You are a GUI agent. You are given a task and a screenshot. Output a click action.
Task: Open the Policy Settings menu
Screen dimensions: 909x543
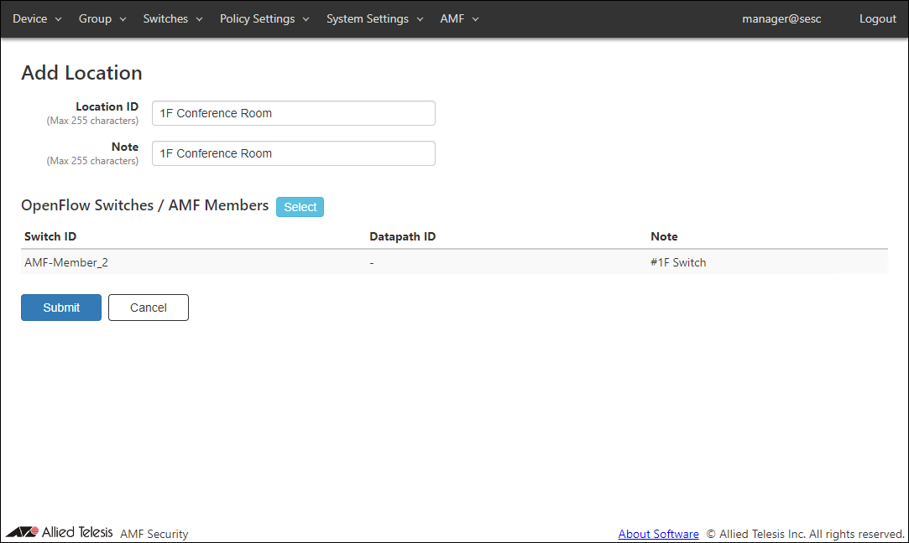[x=264, y=18]
